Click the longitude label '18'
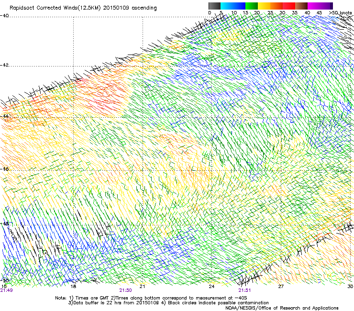This screenshot has width=354, height=311. [x=73, y=286]
